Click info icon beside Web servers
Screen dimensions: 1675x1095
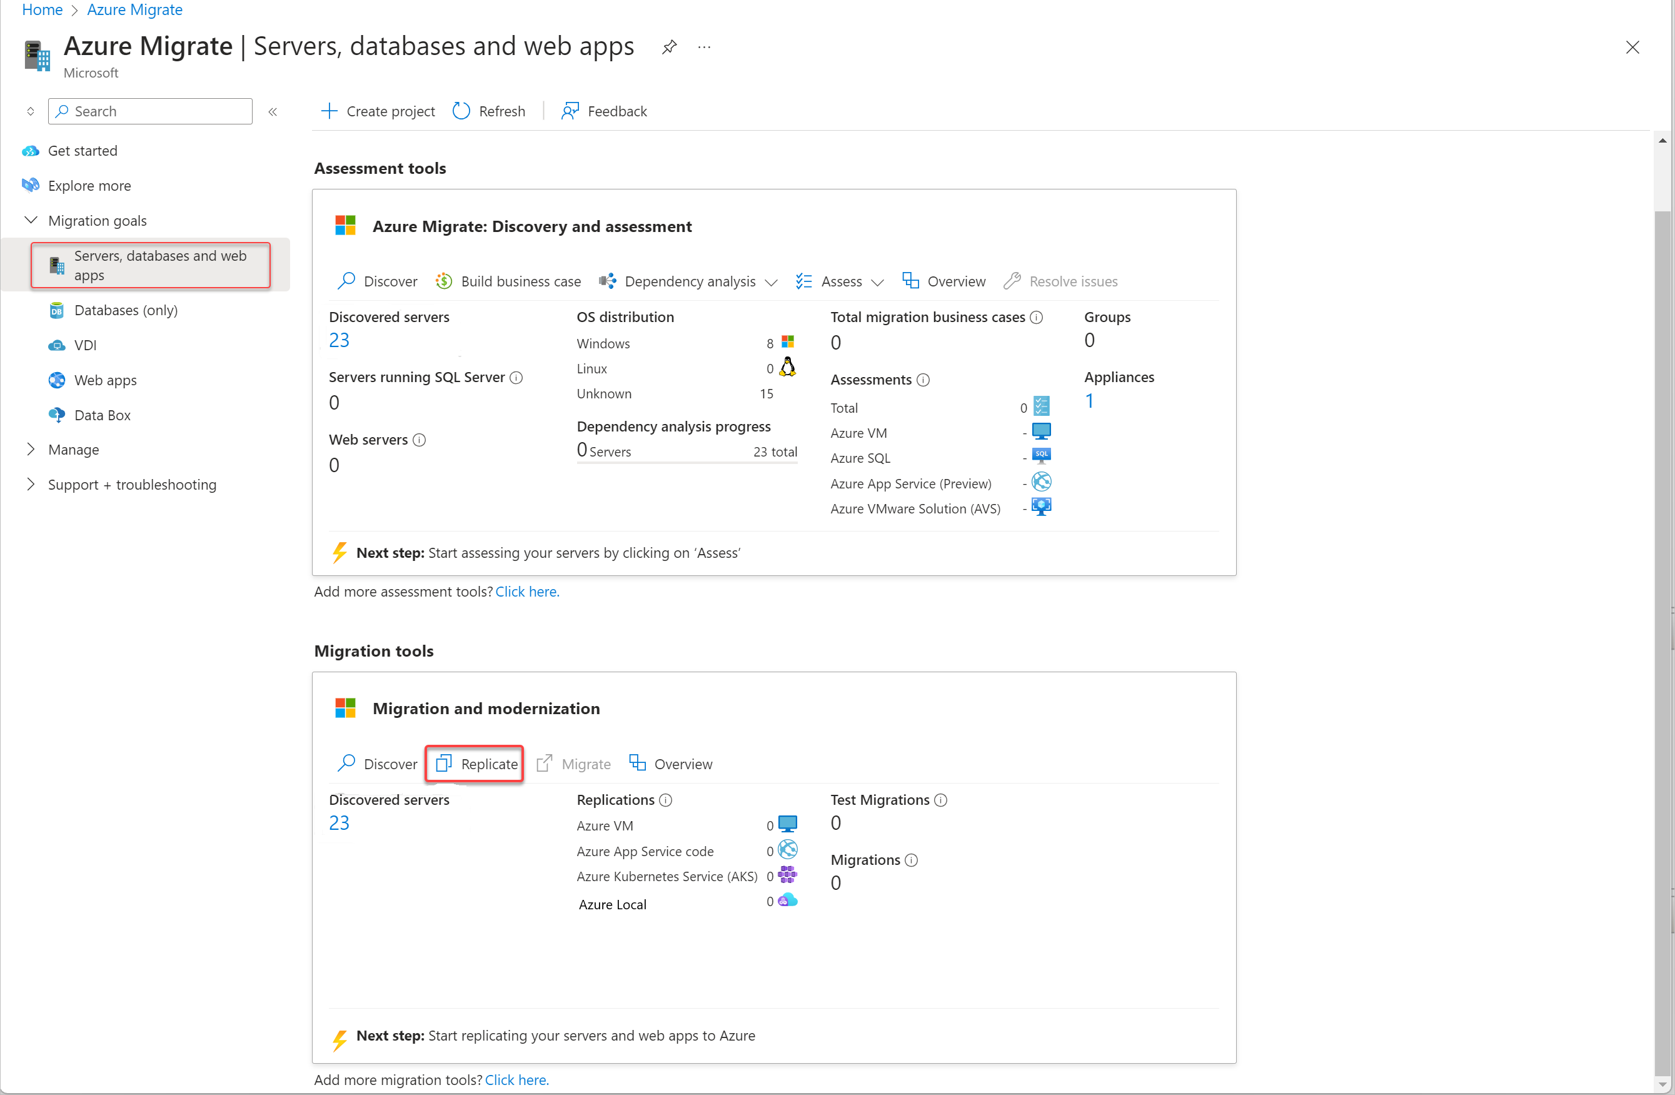tap(420, 440)
